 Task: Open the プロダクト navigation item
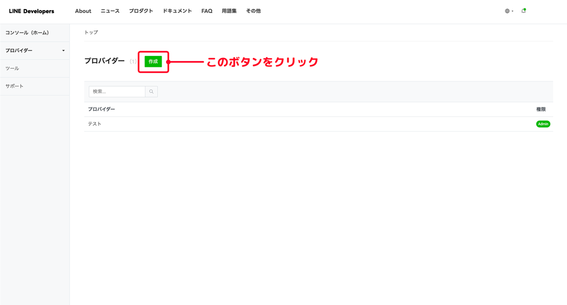pyautogui.click(x=141, y=11)
